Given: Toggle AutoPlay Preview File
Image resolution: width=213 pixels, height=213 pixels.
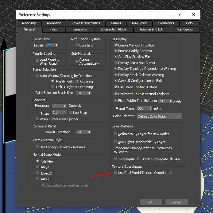Looking at the screenshot, I should click(x=116, y=56).
